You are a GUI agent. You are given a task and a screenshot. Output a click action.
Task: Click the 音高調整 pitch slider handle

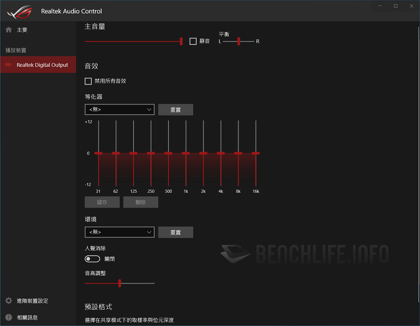pos(120,283)
